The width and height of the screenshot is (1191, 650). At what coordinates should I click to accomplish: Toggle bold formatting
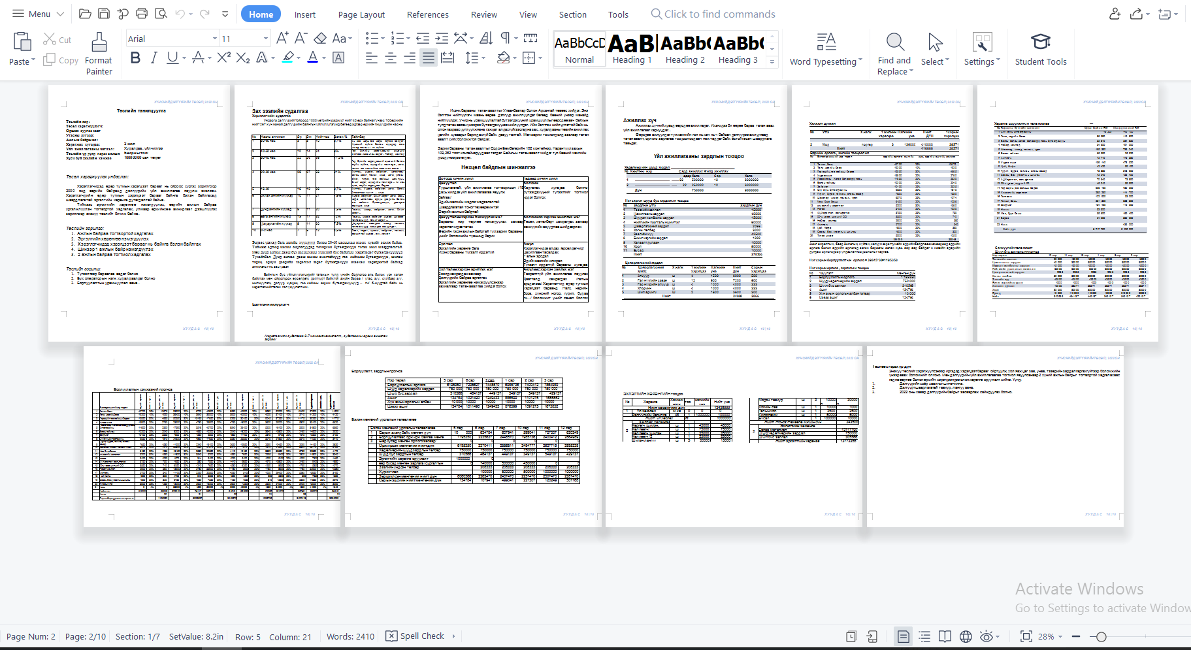click(x=135, y=57)
